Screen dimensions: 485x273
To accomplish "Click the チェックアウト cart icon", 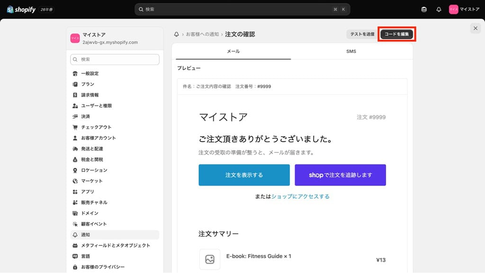I will 75,127.
